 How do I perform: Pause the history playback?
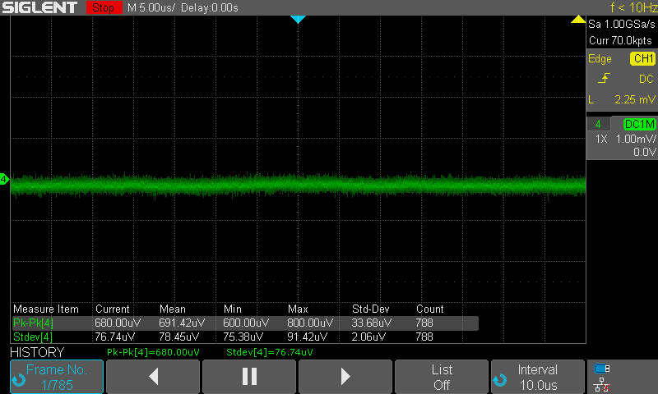(x=249, y=377)
